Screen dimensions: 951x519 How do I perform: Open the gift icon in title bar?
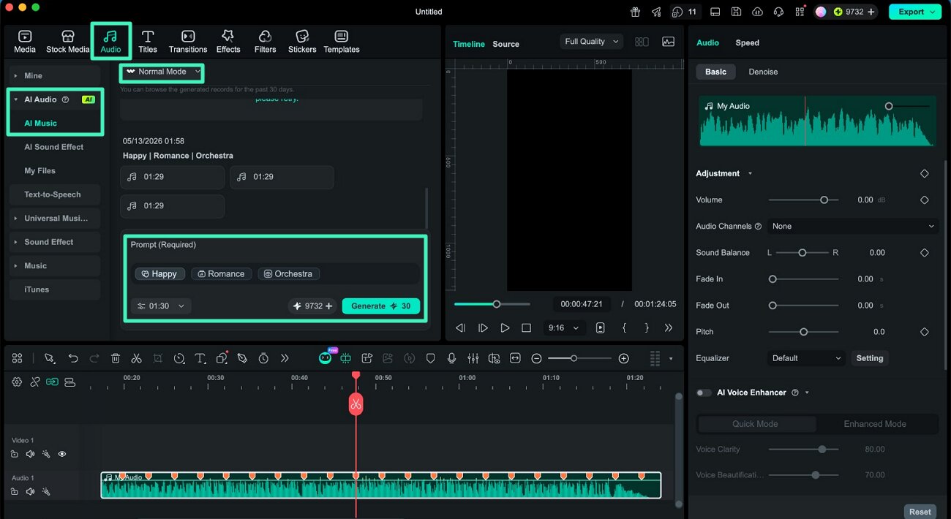pos(635,12)
